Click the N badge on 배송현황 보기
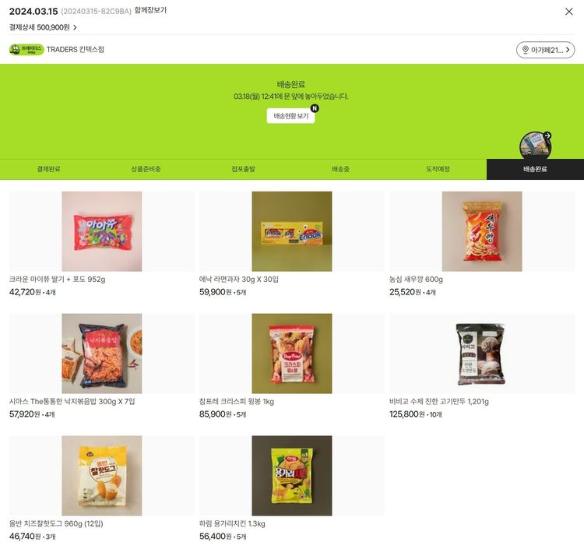The image size is (584, 553). coord(315,108)
